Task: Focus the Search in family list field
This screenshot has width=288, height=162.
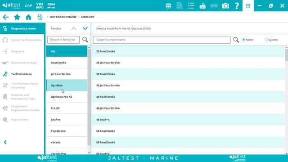Action: 63,40
